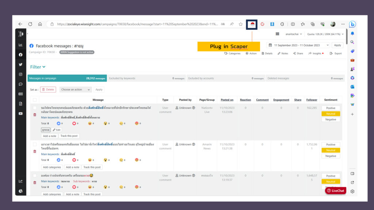Set Nationtv Live message sentiment to Positive
This screenshot has width=374, height=210.
[331, 108]
